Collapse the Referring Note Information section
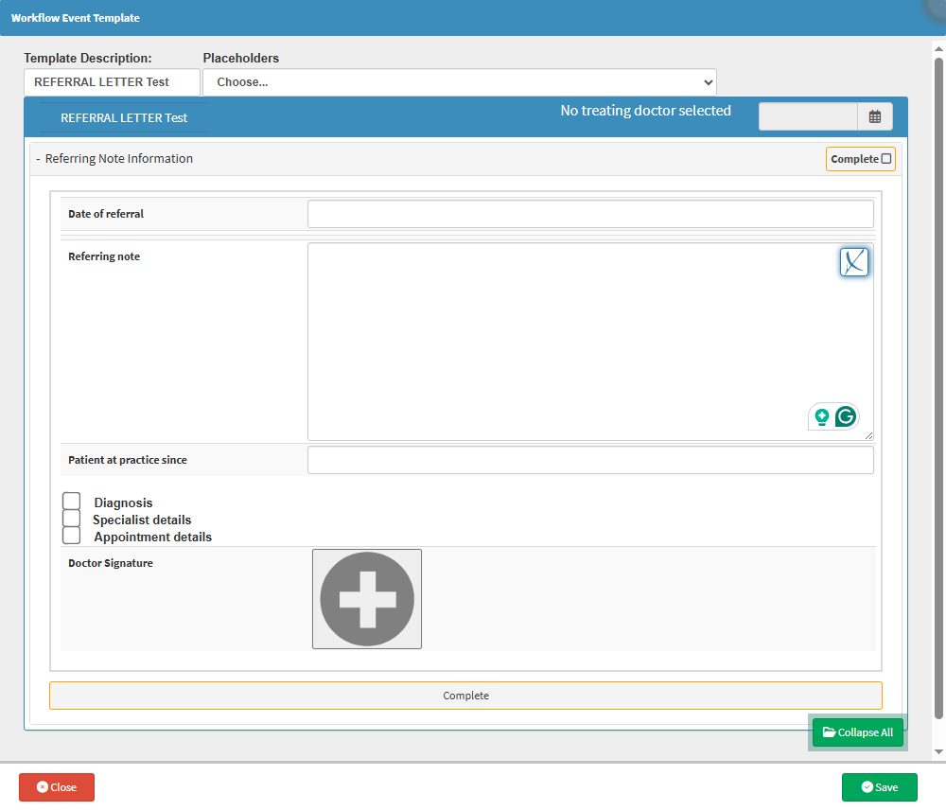The image size is (946, 811). [x=38, y=159]
